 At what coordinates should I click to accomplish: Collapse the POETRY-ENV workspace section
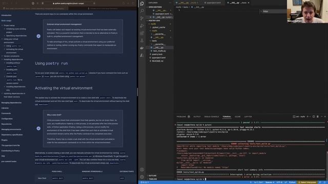[x=154, y=20]
